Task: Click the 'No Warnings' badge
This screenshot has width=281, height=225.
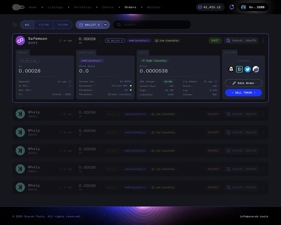Action: (29, 61)
